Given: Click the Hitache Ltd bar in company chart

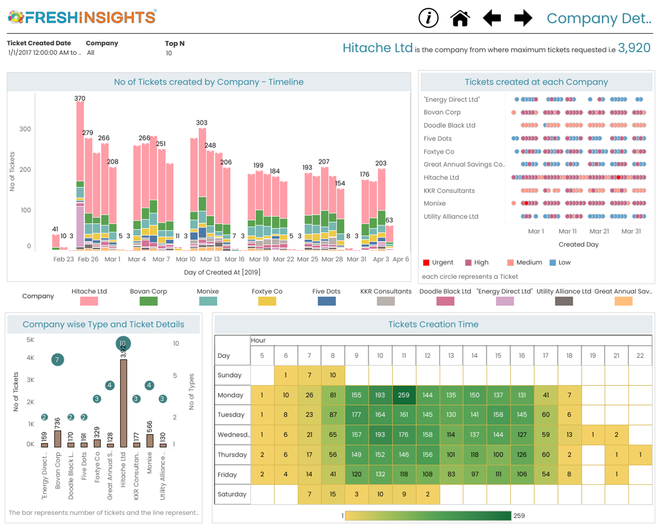Looking at the screenshot, I should click(x=124, y=403).
